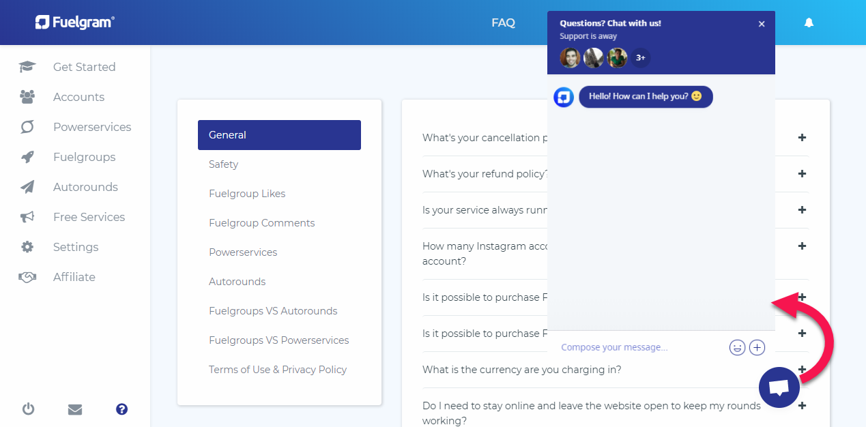Open Terms of Use & Privacy Policy

pos(278,370)
